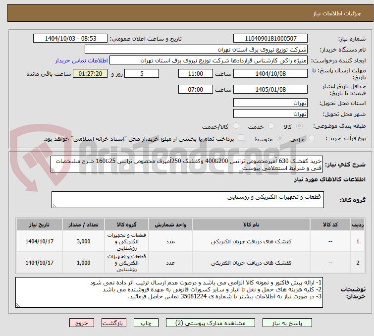Screen dimensions: 374x336
Task: Click the date 1404/10/17 in row 1
Action: click(39, 241)
